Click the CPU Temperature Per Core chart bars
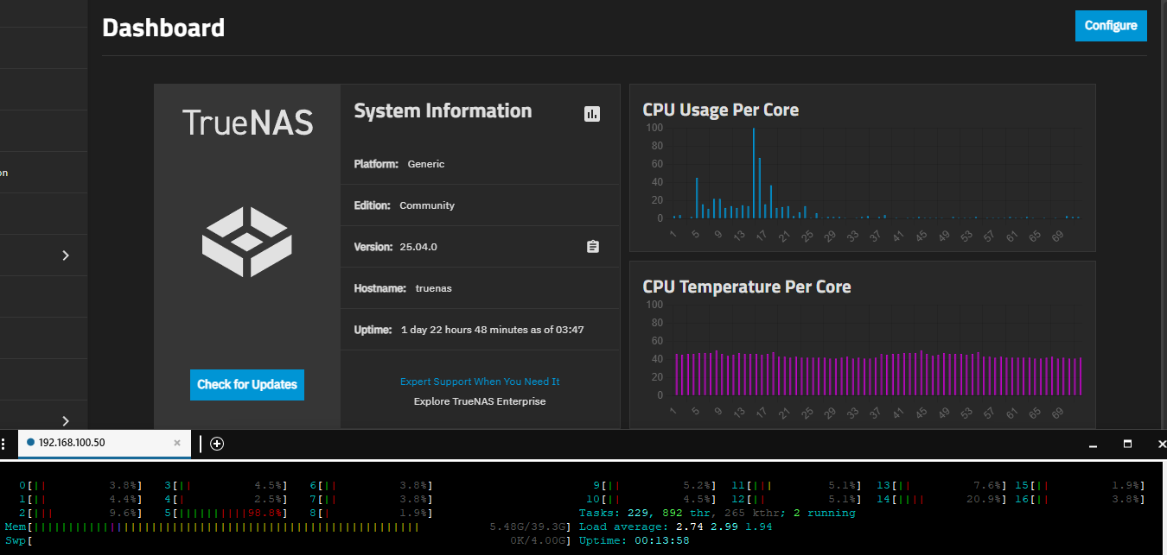The width and height of the screenshot is (1167, 555). click(877, 373)
